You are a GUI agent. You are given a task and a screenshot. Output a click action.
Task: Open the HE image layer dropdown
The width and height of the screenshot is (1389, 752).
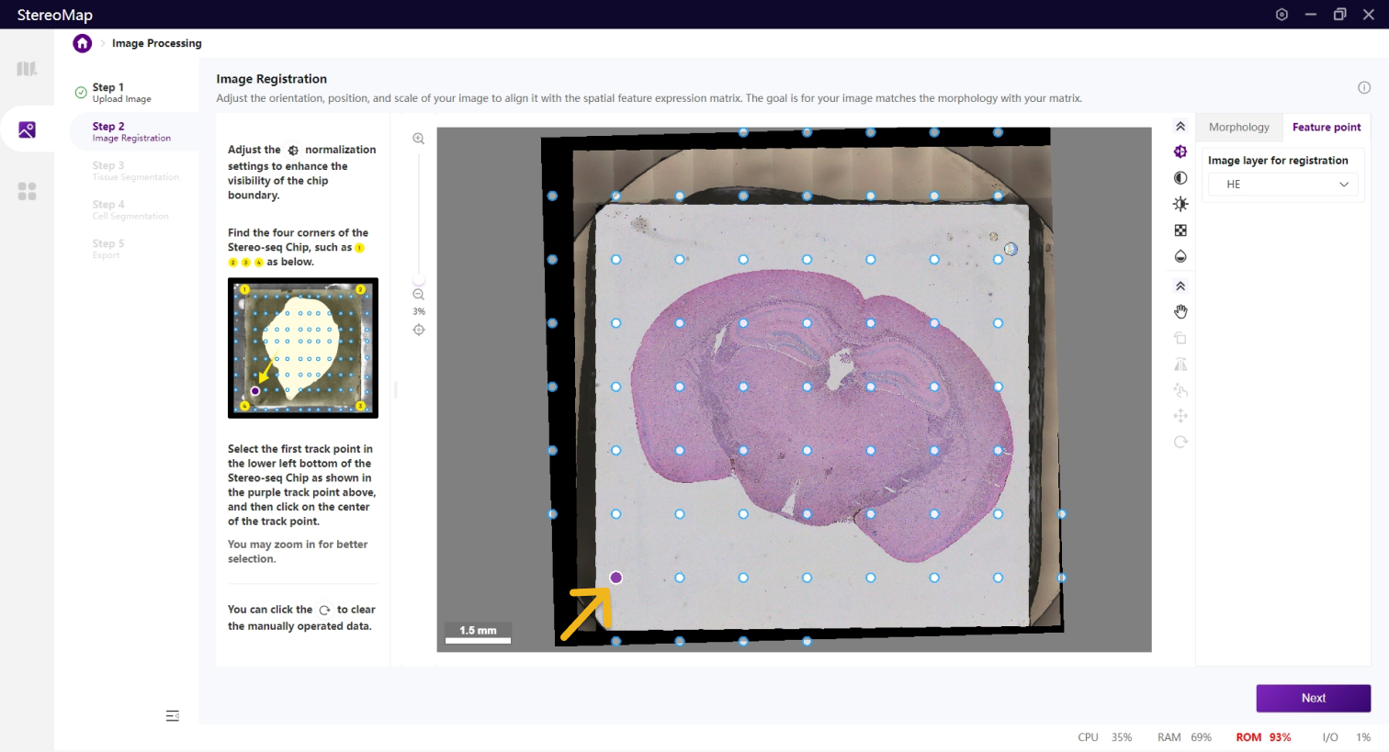tap(1283, 185)
